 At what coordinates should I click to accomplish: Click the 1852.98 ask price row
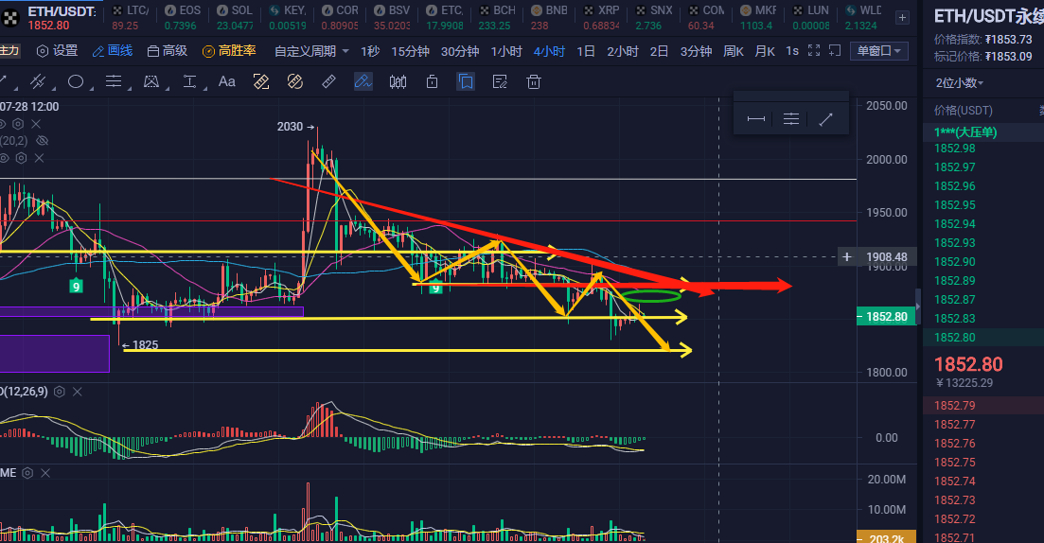(x=982, y=149)
